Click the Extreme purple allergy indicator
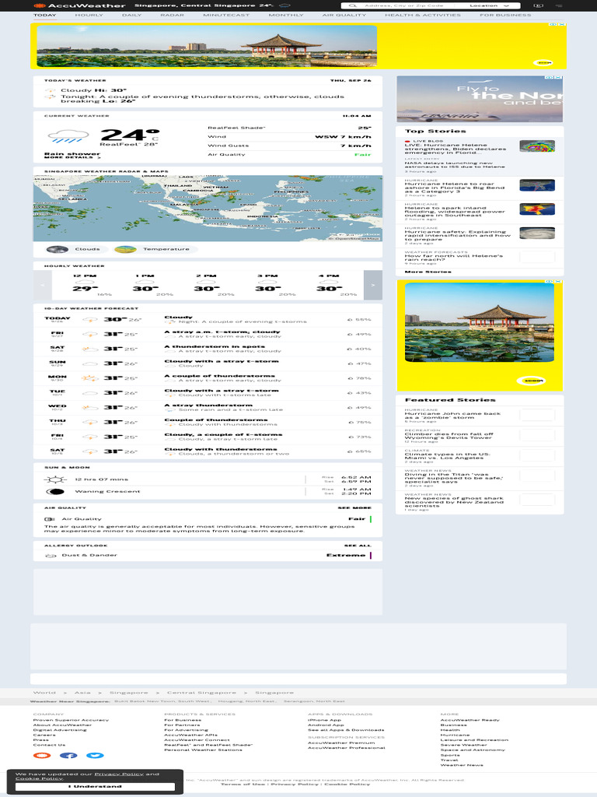 [371, 556]
